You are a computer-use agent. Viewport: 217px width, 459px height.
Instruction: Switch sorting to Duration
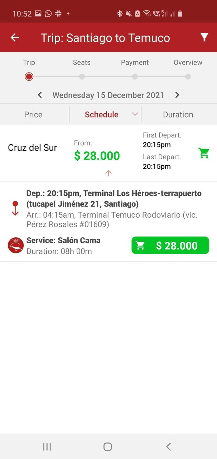[178, 114]
